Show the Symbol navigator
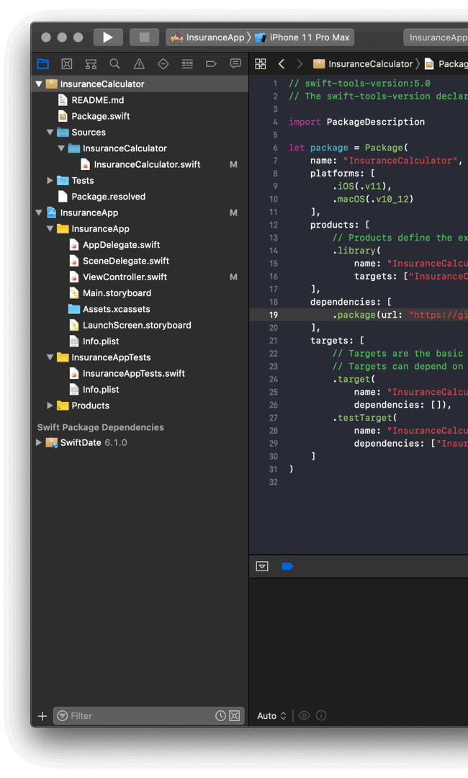Screen dimensions: 468x778 pos(91,63)
